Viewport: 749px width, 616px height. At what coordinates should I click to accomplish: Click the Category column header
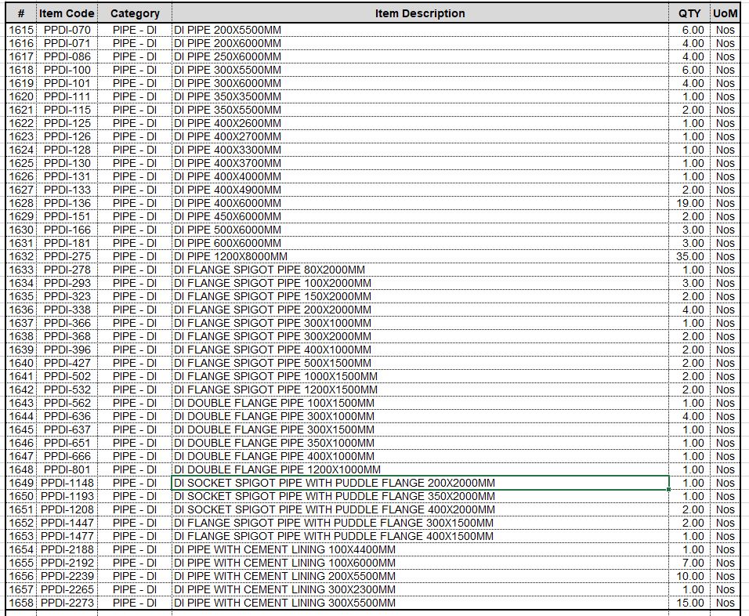click(x=135, y=13)
